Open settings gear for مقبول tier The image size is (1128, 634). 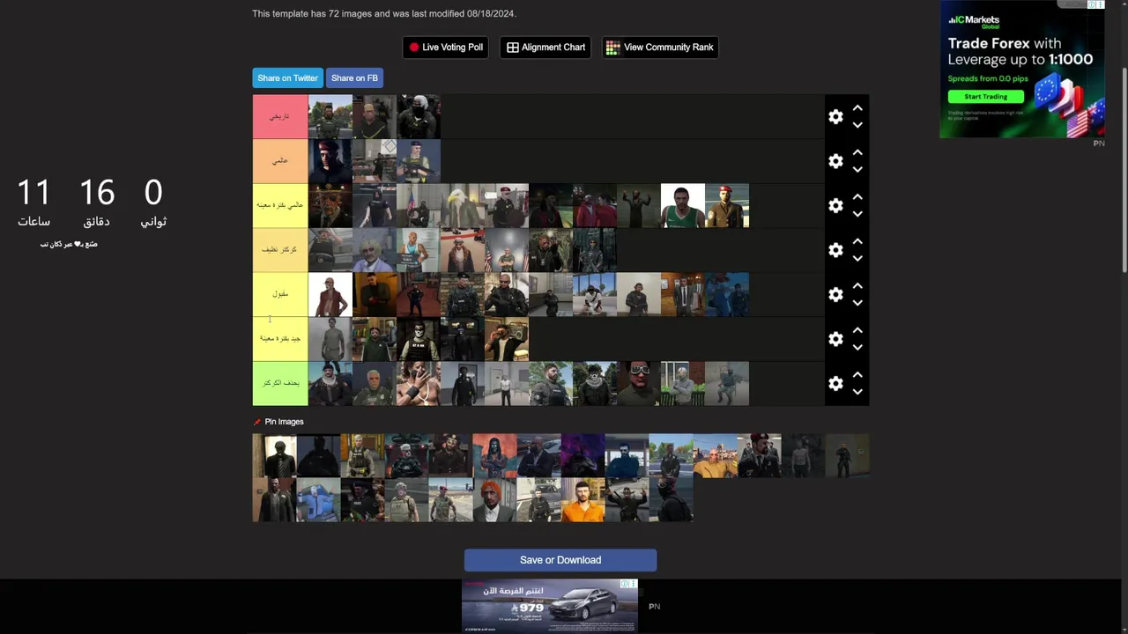click(835, 294)
